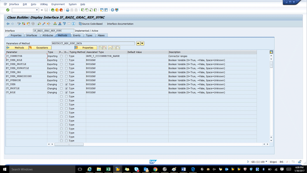Expand status bar with the triangle arrow
This screenshot has height=173, width=307.
pos(248,161)
